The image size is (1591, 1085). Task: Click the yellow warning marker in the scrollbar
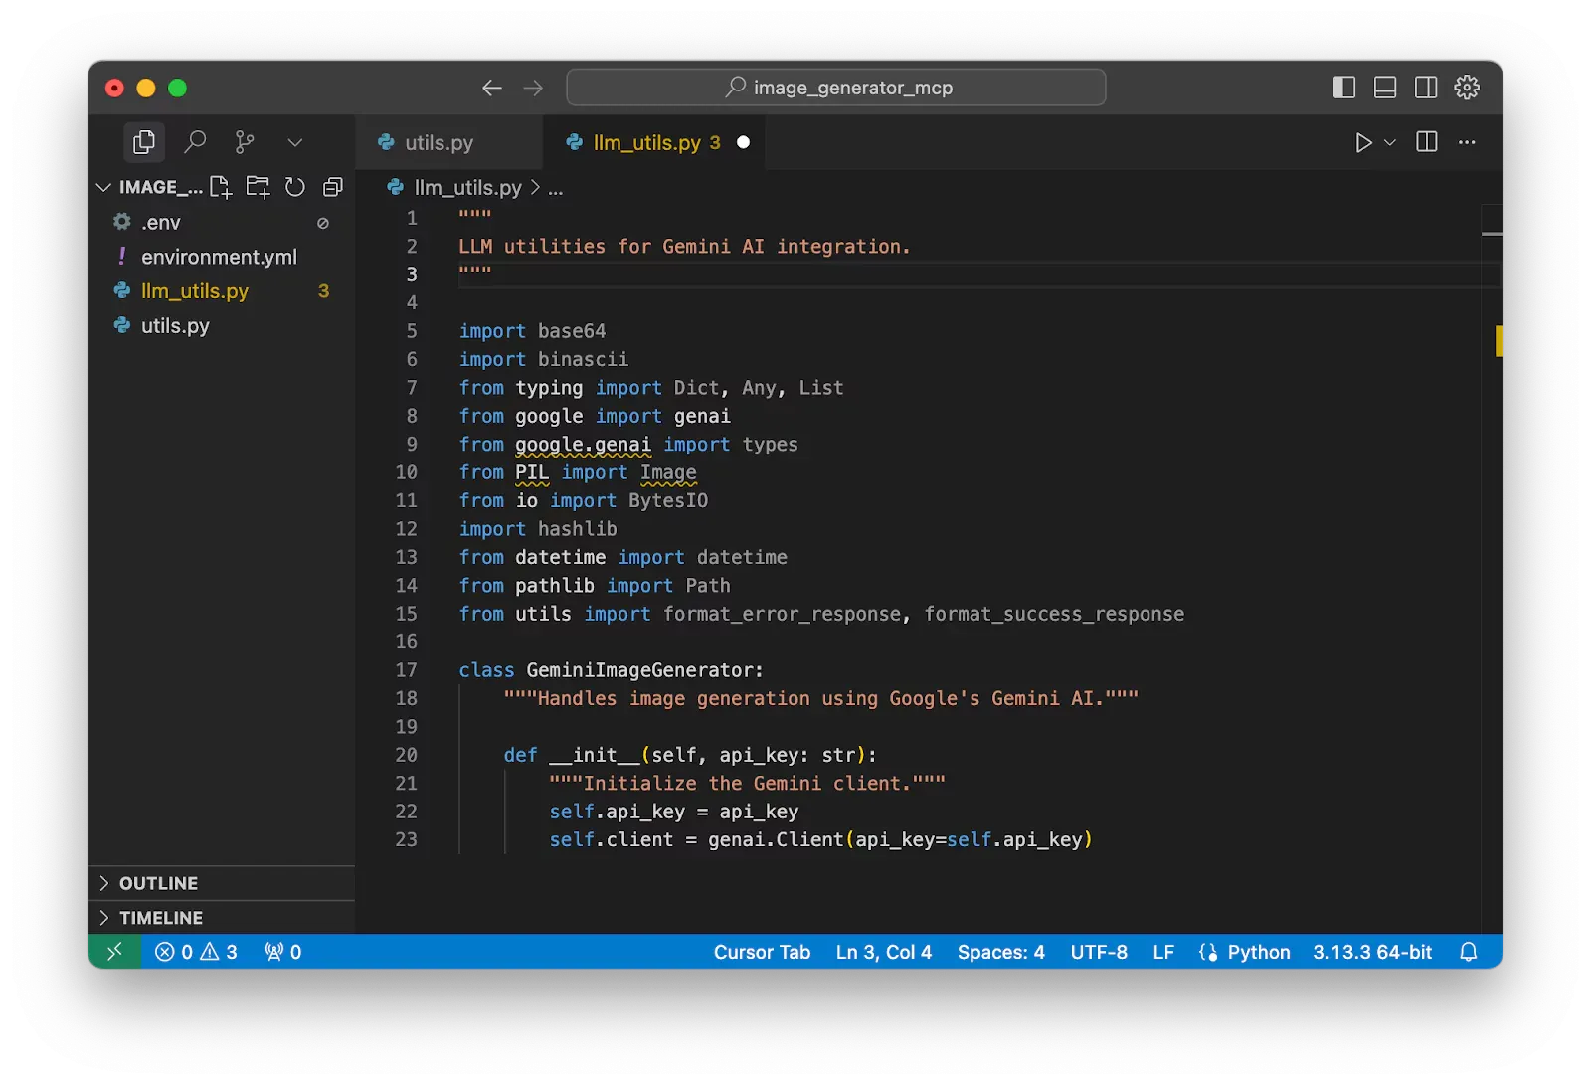[1498, 340]
